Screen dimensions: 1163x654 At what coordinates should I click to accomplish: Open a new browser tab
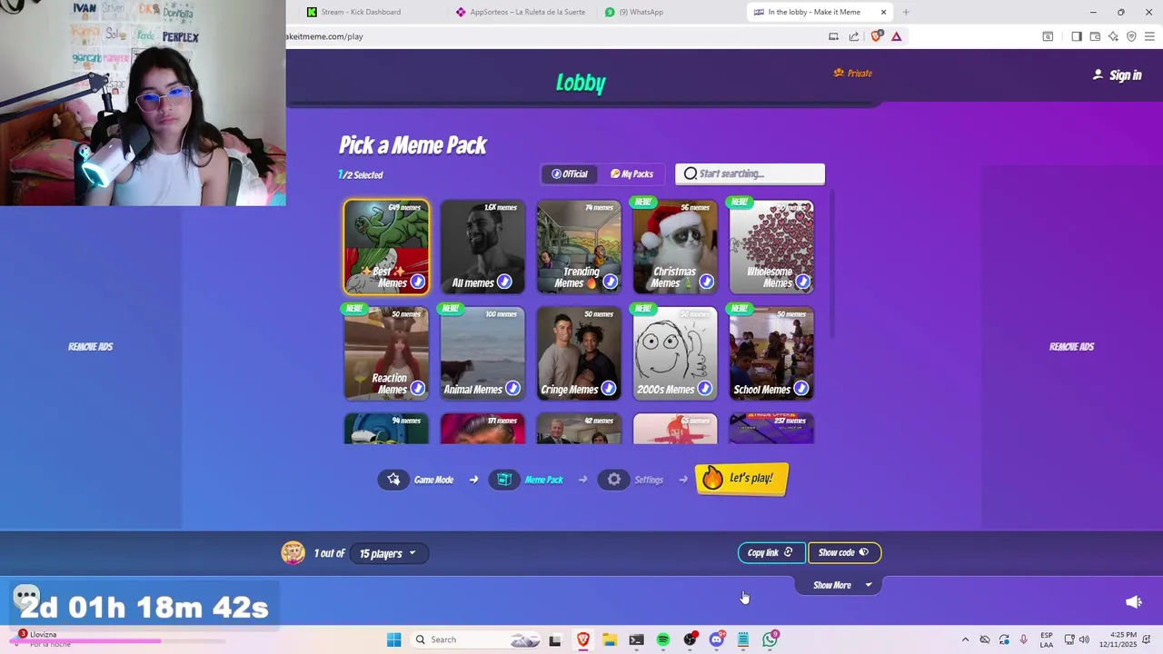(x=905, y=12)
